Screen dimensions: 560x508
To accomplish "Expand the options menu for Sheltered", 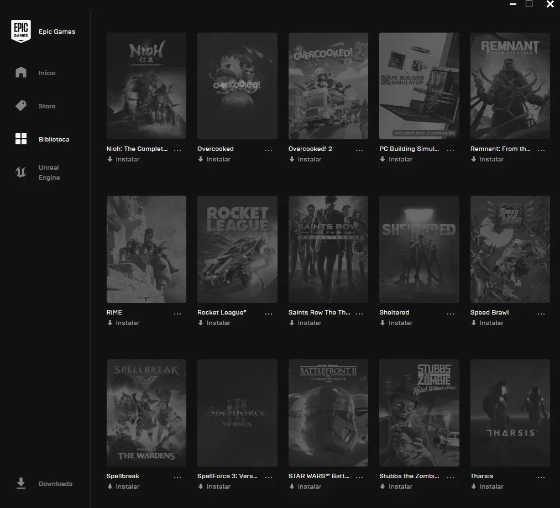I will (x=451, y=313).
